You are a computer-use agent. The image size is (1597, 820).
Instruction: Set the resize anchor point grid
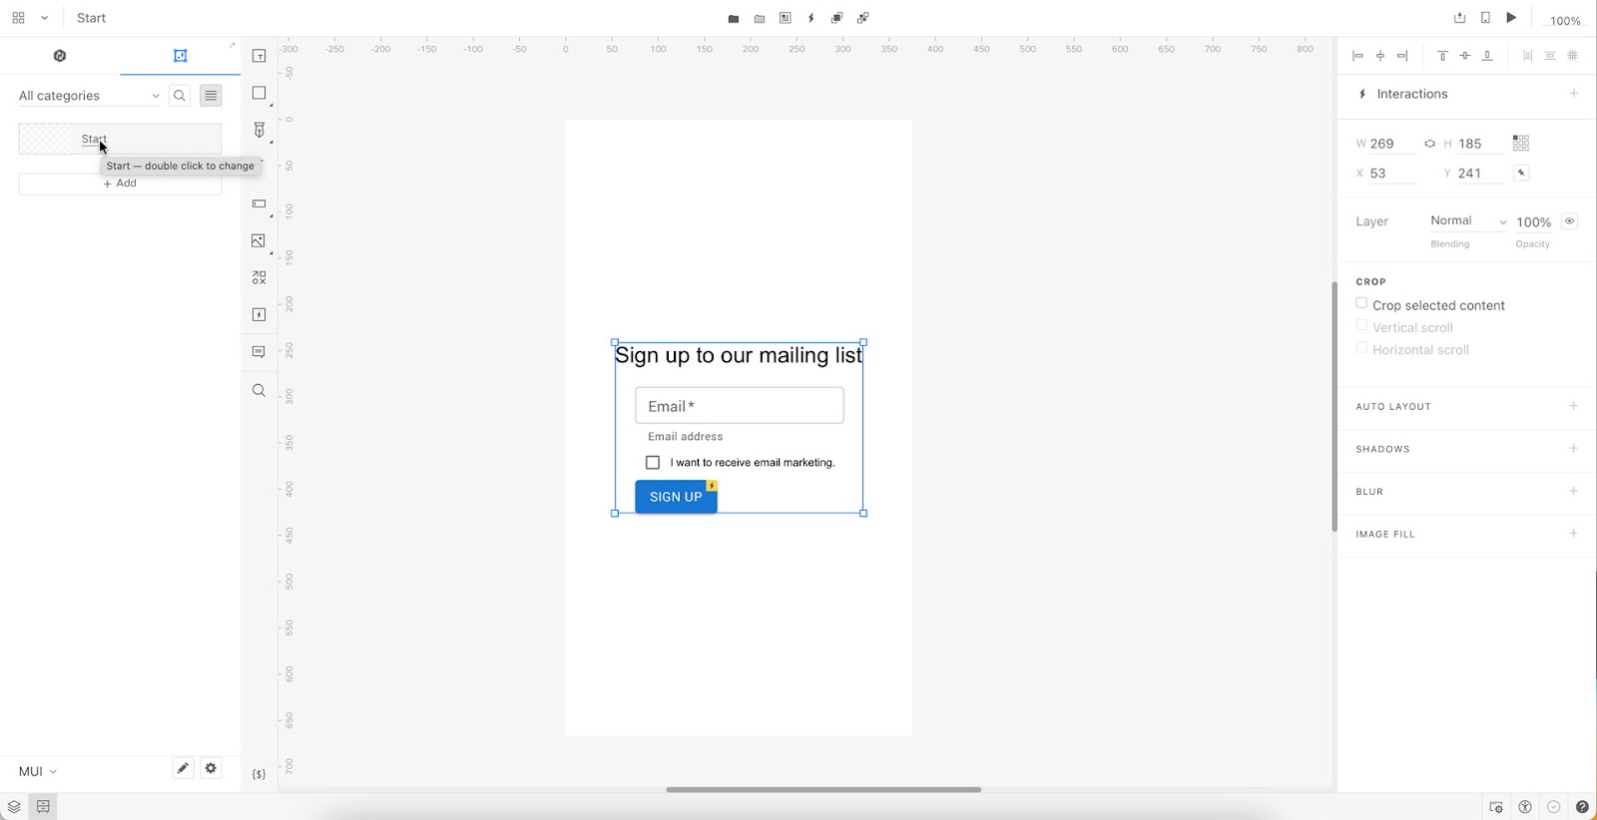(1521, 144)
